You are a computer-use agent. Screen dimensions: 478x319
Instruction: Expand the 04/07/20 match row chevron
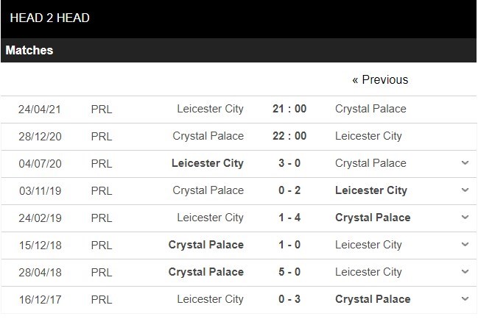(465, 163)
